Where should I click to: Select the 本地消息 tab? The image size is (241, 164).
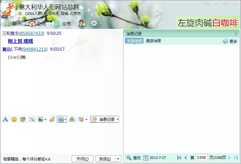[x=134, y=41]
